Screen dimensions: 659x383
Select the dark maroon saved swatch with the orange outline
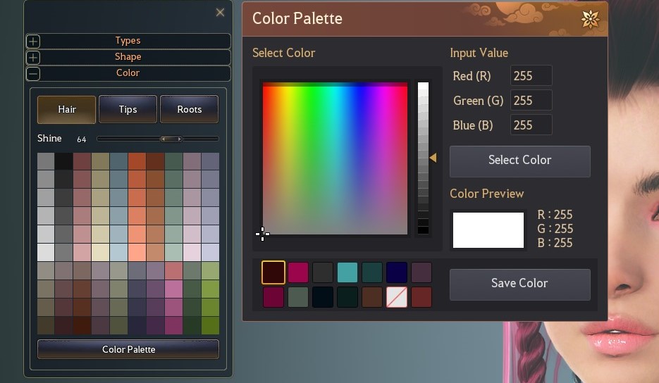pos(273,272)
